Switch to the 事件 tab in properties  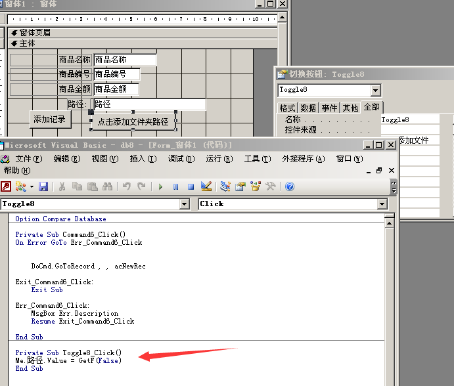[330, 108]
